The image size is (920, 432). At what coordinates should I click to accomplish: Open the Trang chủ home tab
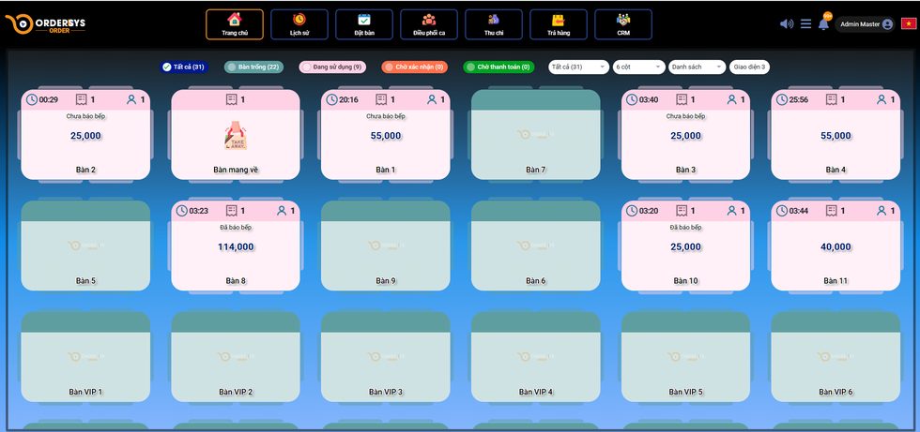(x=234, y=24)
